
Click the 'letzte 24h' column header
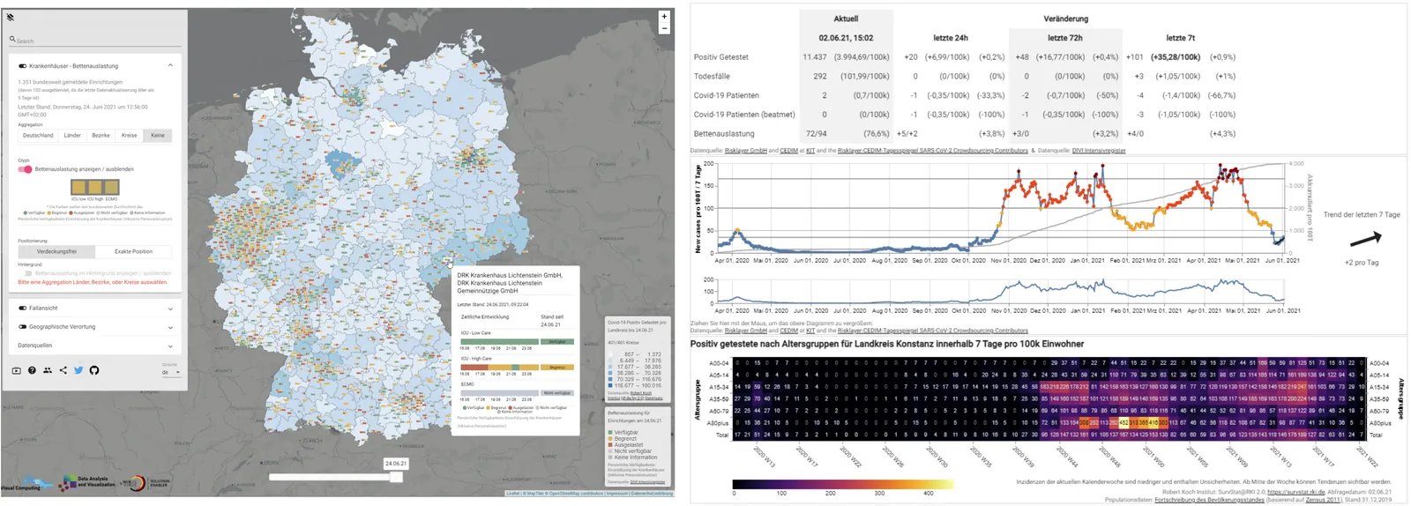(x=950, y=38)
